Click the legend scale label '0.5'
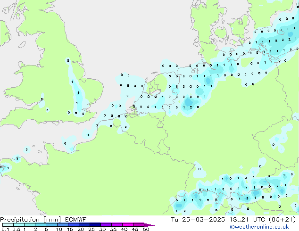Screen dimensions: 299x231 point(17,229)
